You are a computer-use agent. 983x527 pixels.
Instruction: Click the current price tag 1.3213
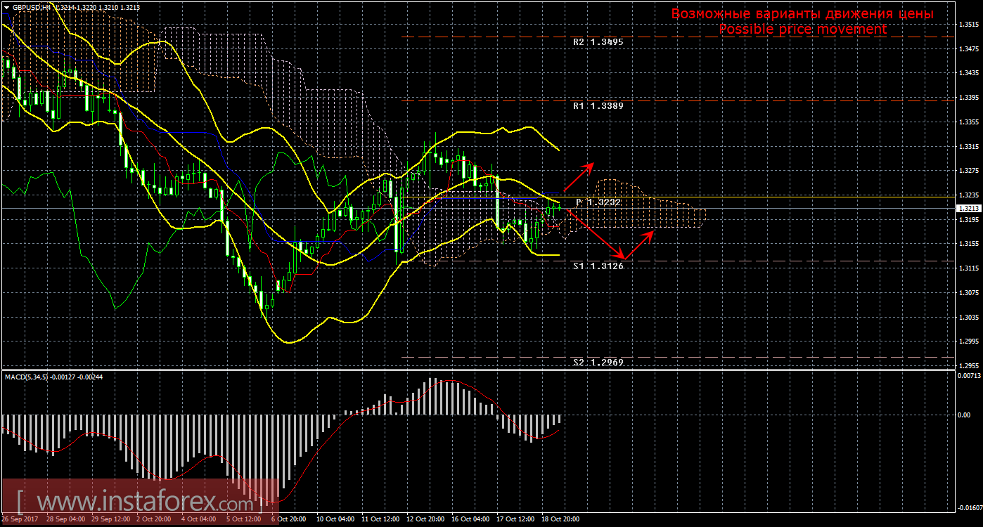point(968,209)
